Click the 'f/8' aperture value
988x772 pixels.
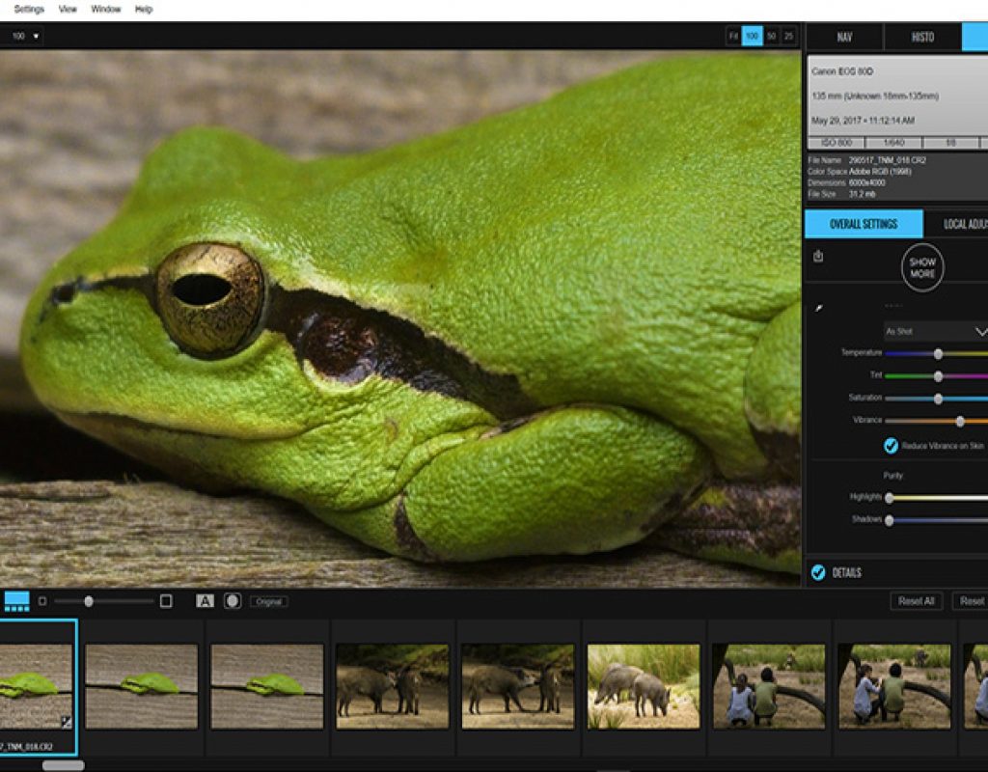(x=950, y=143)
